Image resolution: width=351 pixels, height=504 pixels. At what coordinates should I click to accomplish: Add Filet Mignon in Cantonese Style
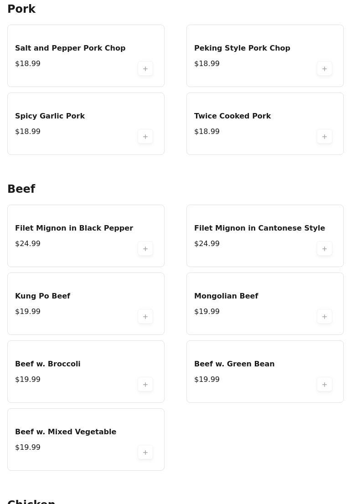(x=325, y=249)
